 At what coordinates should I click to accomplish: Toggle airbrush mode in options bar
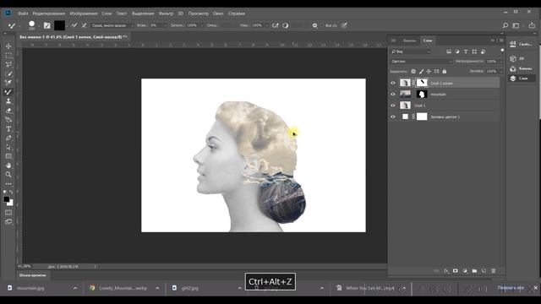click(275, 25)
